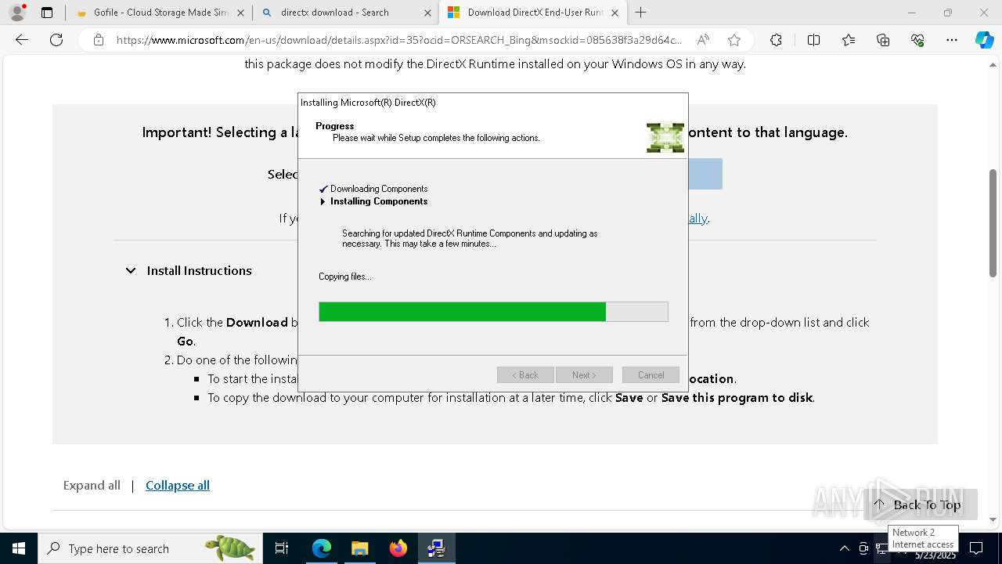Screen dimensions: 1002x564
Task: Click the Back button in DirectX setup
Action: tap(525, 375)
